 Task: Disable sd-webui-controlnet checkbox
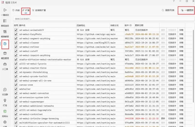(16, 114)
